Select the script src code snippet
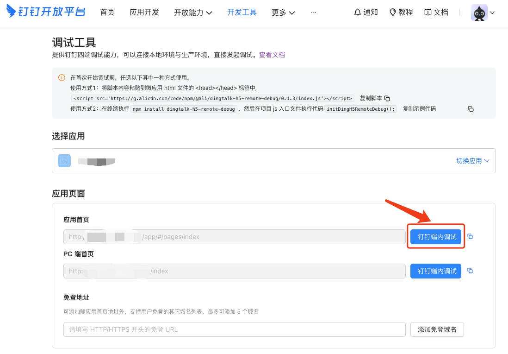This screenshot has height=354, width=508. click(212, 98)
